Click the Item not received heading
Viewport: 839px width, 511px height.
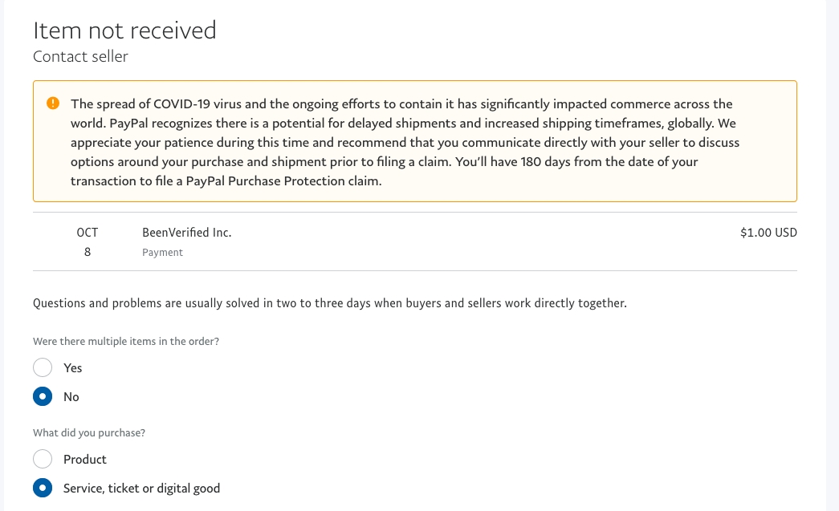tap(124, 30)
